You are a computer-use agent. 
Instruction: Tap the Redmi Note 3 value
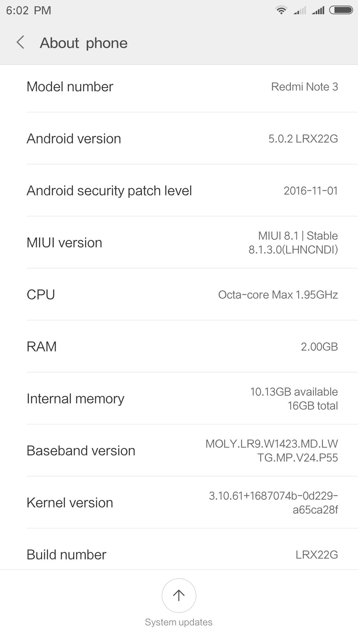point(304,87)
